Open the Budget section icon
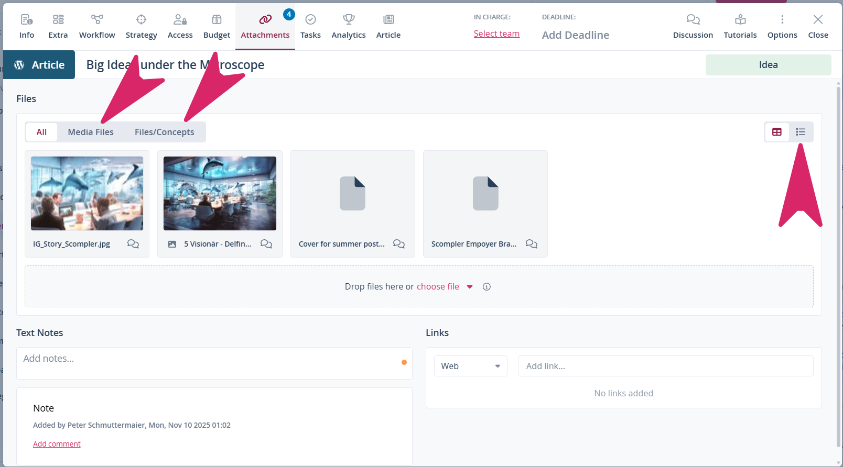843x467 pixels. click(x=217, y=20)
